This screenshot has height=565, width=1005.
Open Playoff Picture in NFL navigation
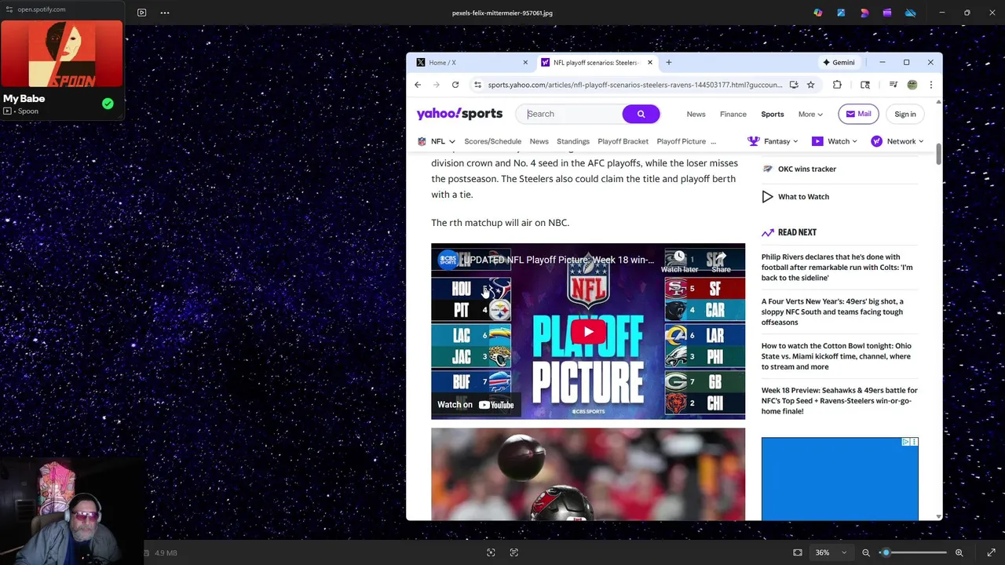tap(681, 141)
